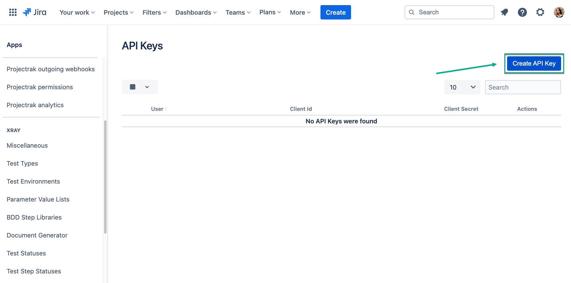Open the Dashboards menu
571x283 pixels.
point(196,13)
